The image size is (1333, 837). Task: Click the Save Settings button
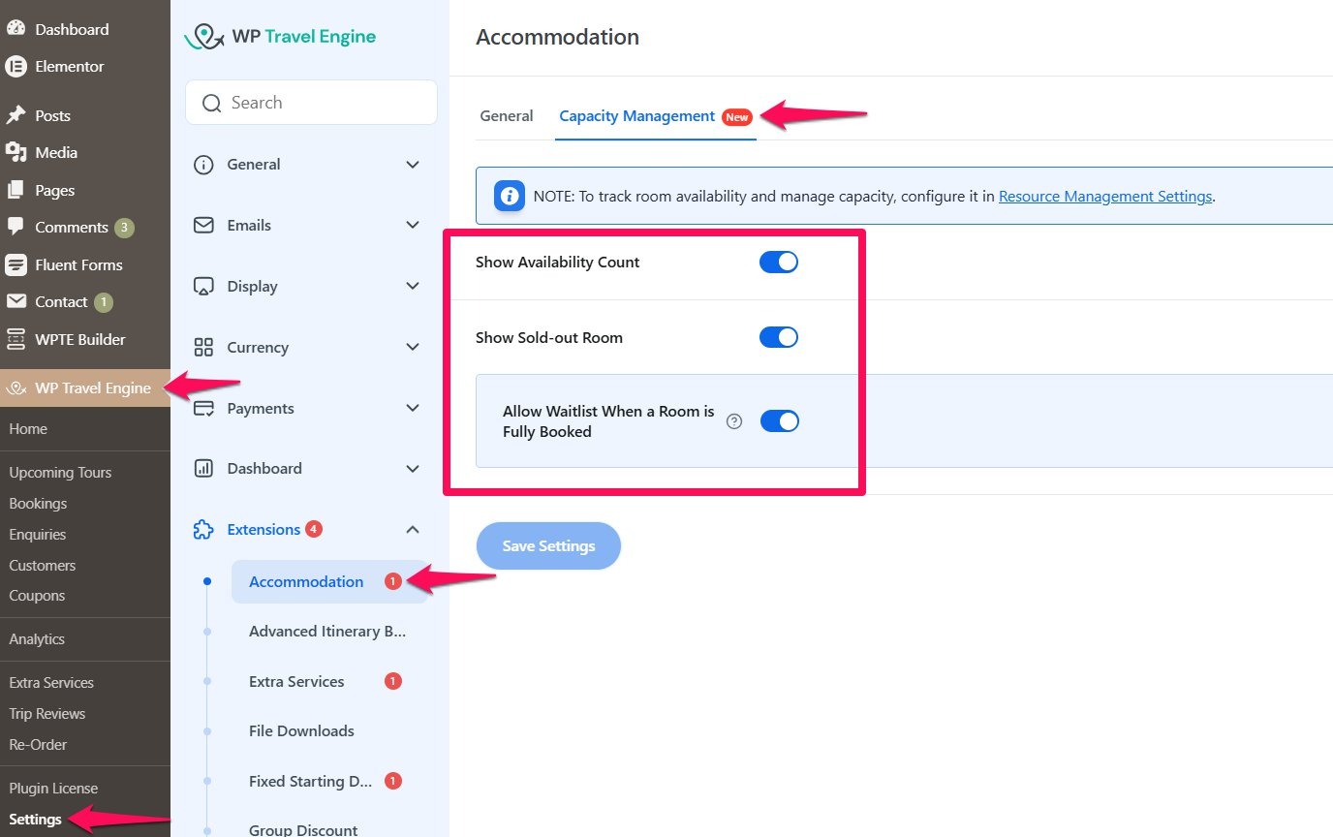coord(548,546)
